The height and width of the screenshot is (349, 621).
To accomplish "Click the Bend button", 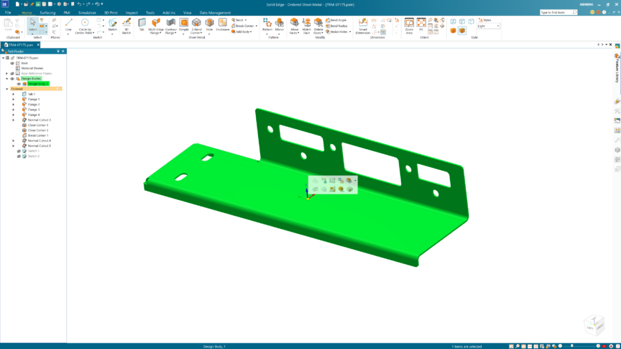I will coord(239,20).
